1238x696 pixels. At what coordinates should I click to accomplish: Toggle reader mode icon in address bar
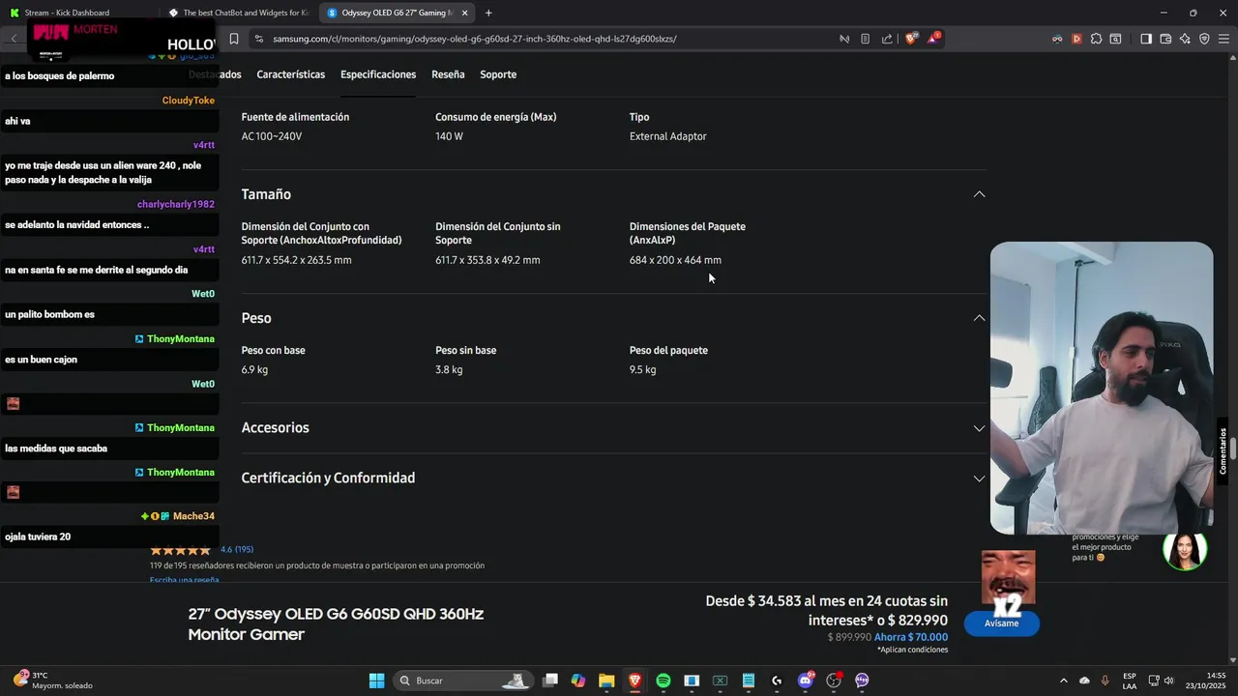865,39
